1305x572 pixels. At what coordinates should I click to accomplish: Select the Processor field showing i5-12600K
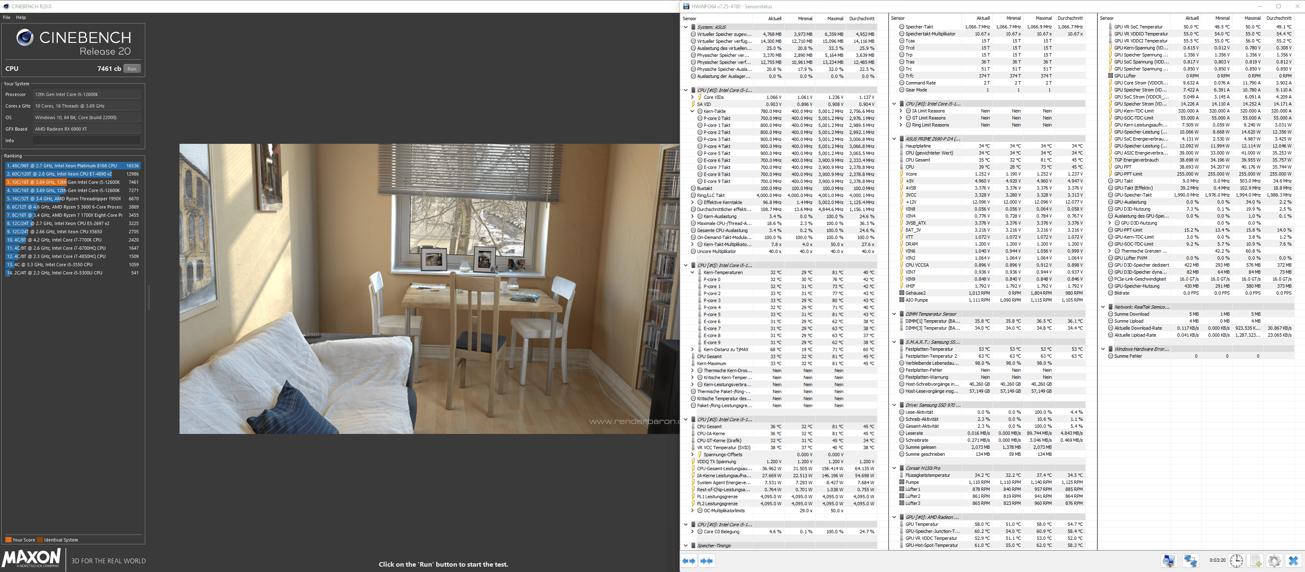pyautogui.click(x=87, y=94)
